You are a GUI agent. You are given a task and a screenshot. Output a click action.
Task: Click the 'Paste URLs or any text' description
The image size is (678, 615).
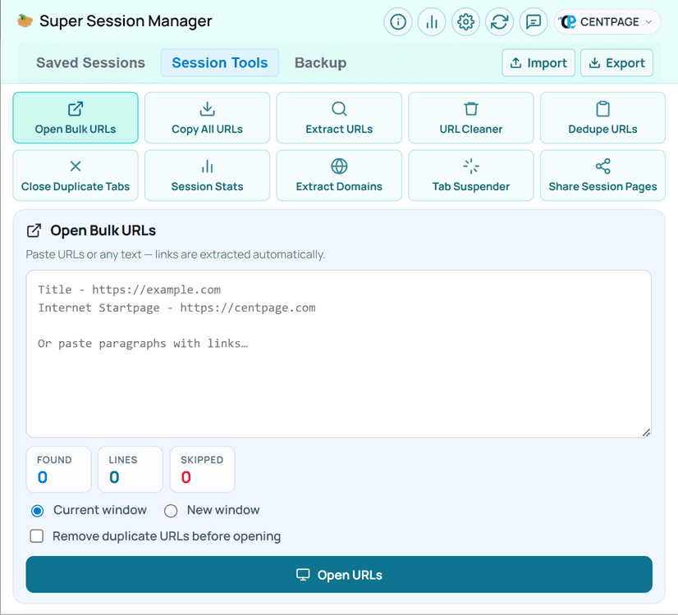[x=175, y=254]
